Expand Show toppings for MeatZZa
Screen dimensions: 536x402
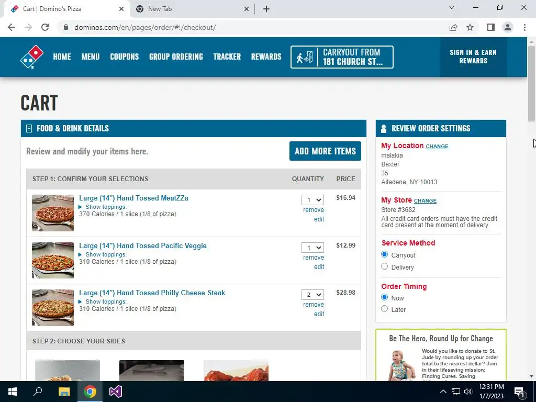(x=103, y=207)
